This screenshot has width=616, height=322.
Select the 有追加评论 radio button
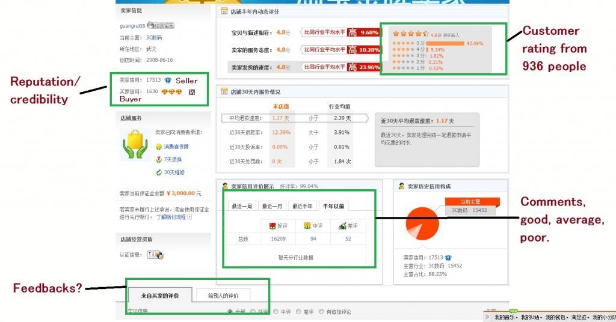(321, 311)
